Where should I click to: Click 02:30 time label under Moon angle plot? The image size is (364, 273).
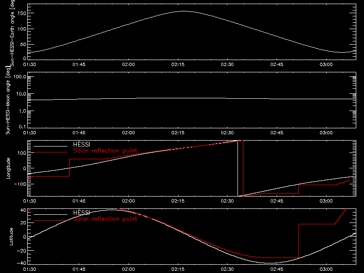227,133
